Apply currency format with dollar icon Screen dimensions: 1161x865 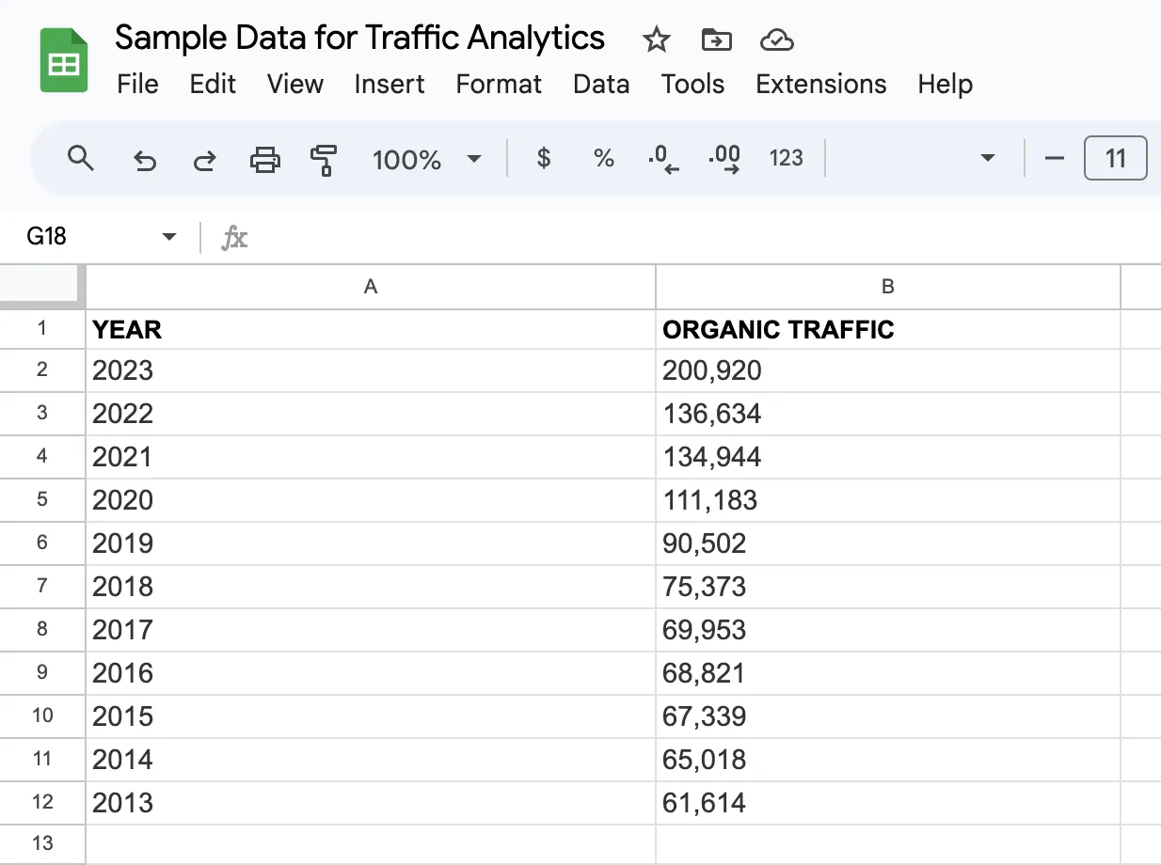543,158
